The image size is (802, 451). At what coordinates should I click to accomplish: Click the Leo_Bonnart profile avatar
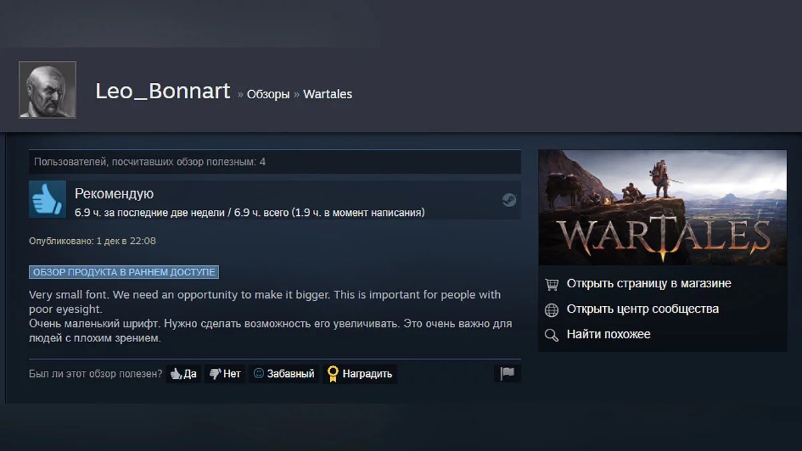tap(47, 90)
